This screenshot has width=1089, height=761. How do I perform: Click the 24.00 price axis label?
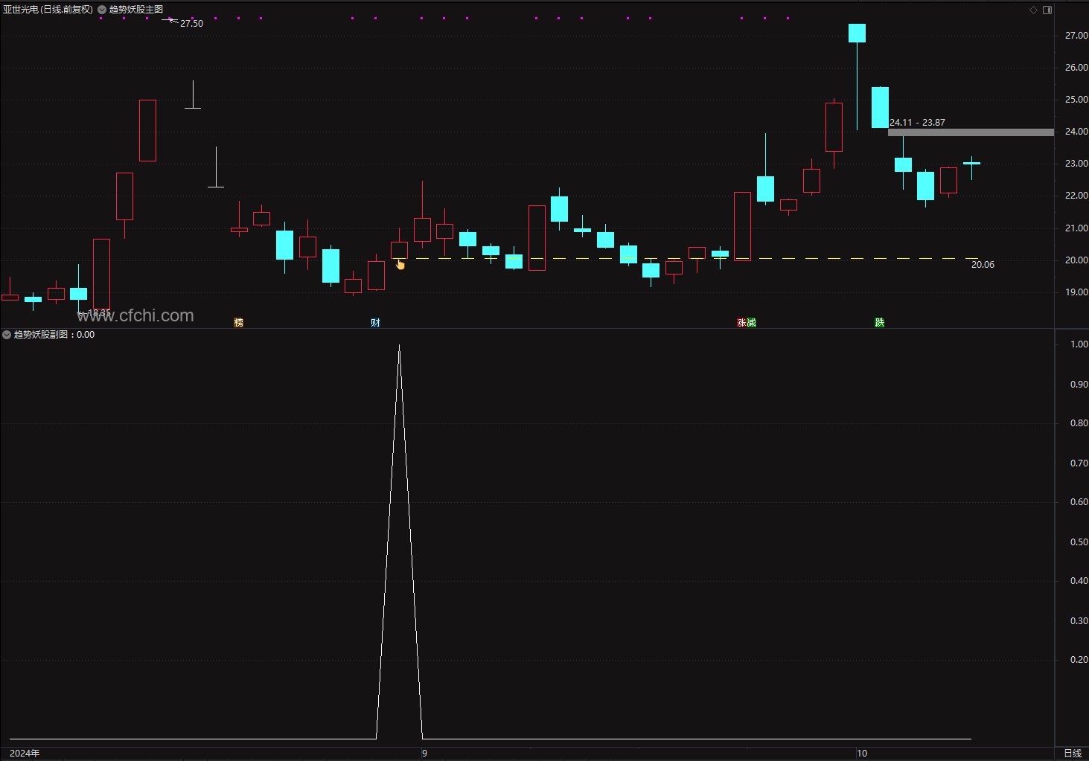point(1076,132)
